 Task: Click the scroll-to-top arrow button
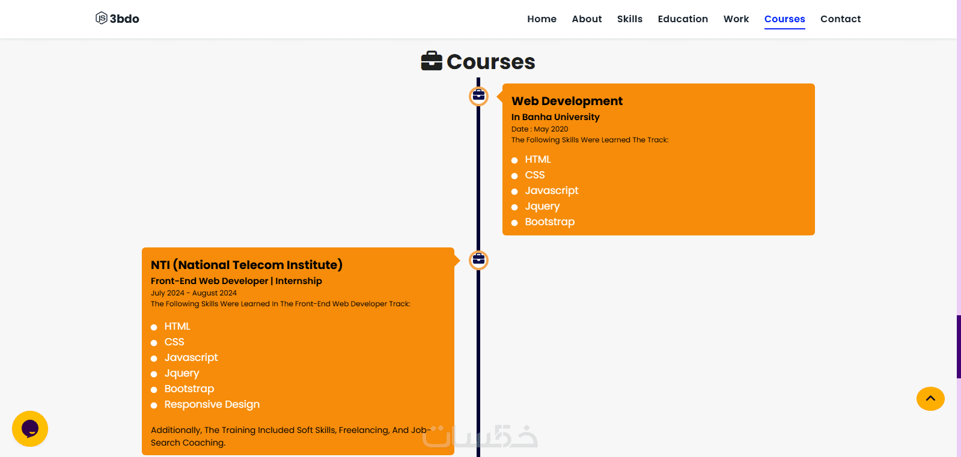[x=930, y=399]
